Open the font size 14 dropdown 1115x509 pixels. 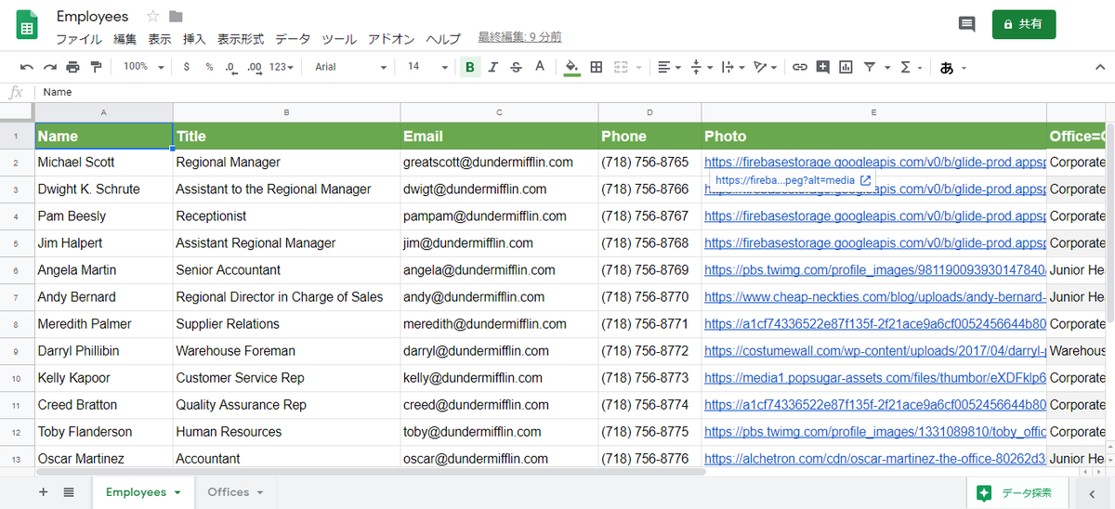[x=427, y=67]
